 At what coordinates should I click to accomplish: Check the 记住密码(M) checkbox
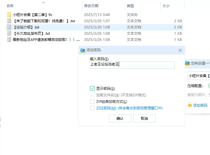(92, 108)
